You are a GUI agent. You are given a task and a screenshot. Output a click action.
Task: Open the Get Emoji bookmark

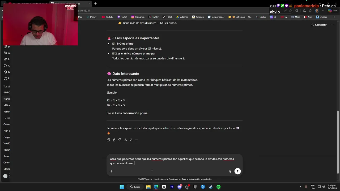pos(240,17)
